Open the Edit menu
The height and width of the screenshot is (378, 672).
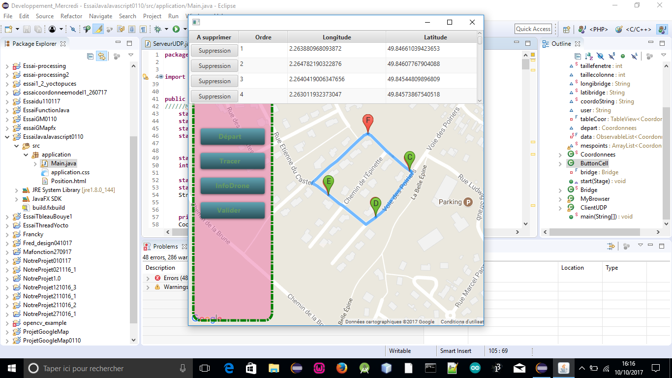[x=24, y=16]
